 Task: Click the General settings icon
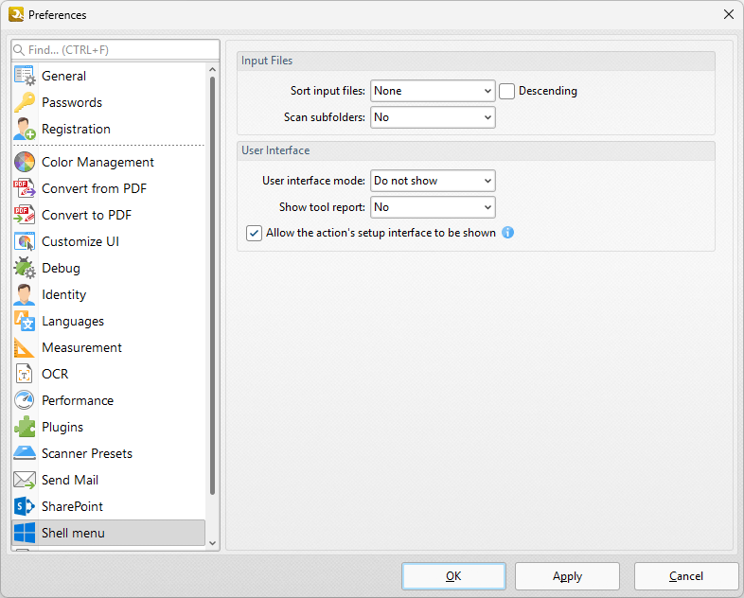coord(25,76)
